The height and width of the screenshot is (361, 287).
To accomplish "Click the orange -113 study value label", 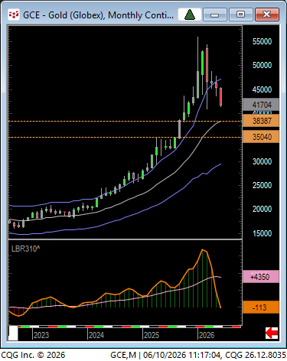I will [x=261, y=307].
